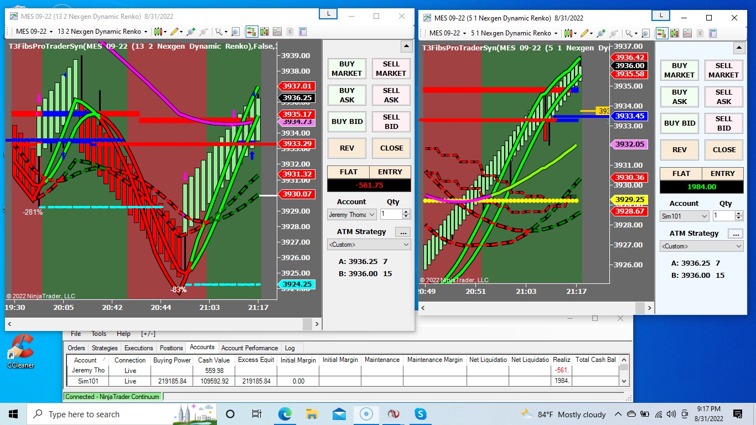Select magnifier zoom frame in 5 1 Renko window
Screen dimensions: 756x425
(x=645, y=33)
